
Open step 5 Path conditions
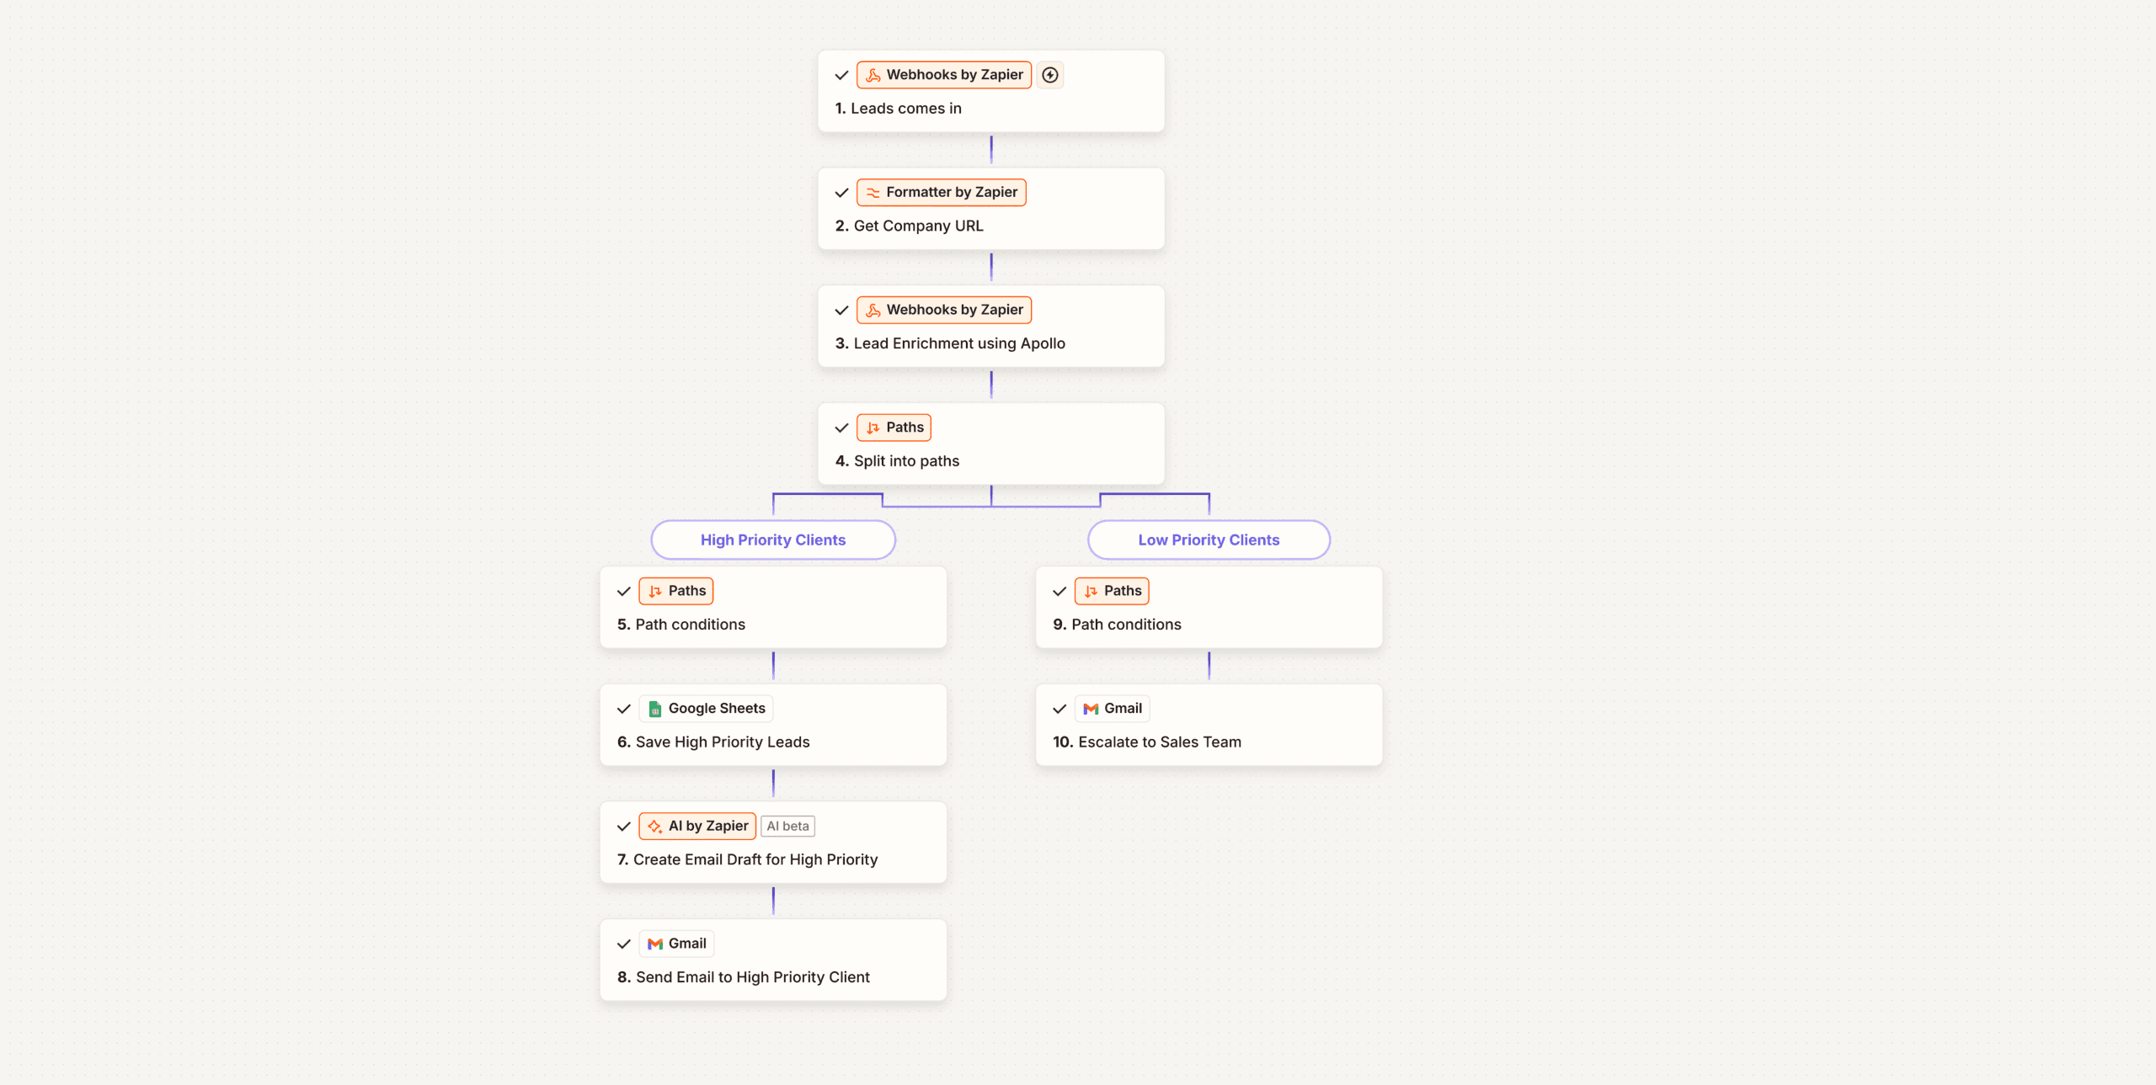690,625
